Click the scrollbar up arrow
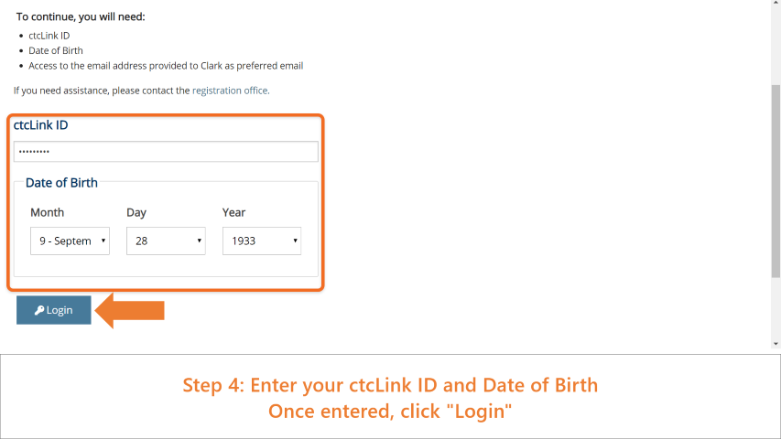781x439 pixels. click(776, 2)
